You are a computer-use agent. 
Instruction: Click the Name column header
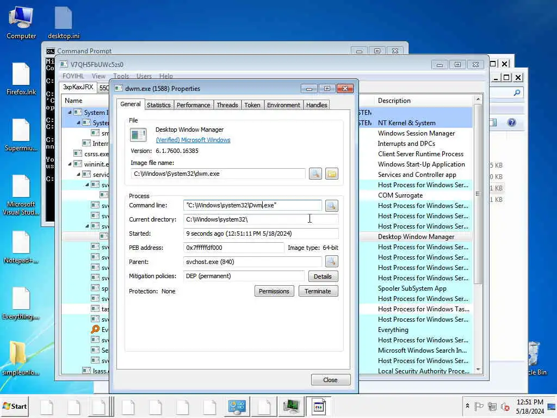coord(73,101)
